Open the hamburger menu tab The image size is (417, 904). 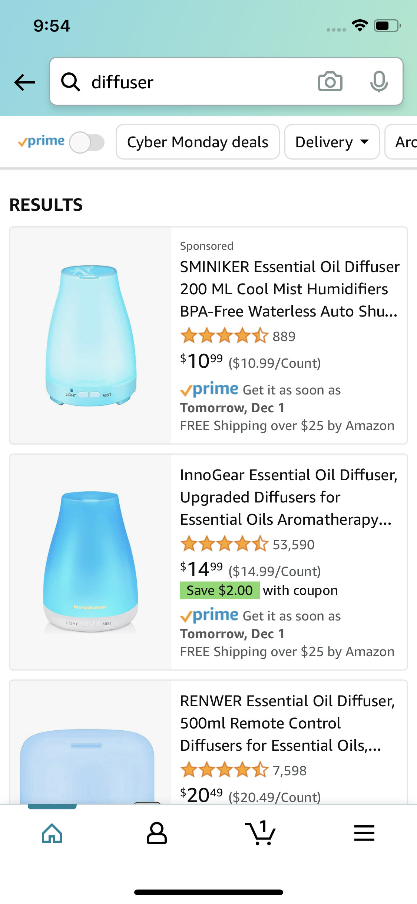pyautogui.click(x=364, y=833)
